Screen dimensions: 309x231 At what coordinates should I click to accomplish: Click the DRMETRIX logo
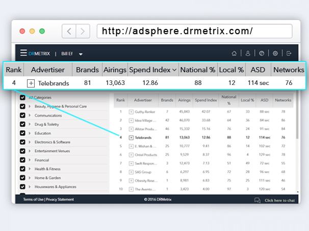tap(39, 53)
